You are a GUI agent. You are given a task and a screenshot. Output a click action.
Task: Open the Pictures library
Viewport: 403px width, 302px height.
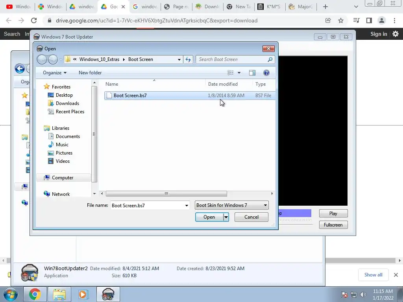coord(64,153)
